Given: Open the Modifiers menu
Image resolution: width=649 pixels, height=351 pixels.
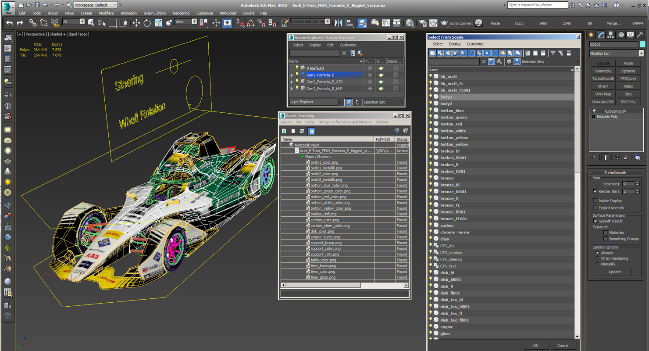Looking at the screenshot, I should tap(106, 13).
